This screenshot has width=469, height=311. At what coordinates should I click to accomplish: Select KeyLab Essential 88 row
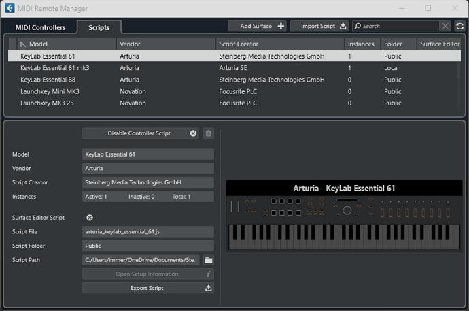(x=232, y=80)
